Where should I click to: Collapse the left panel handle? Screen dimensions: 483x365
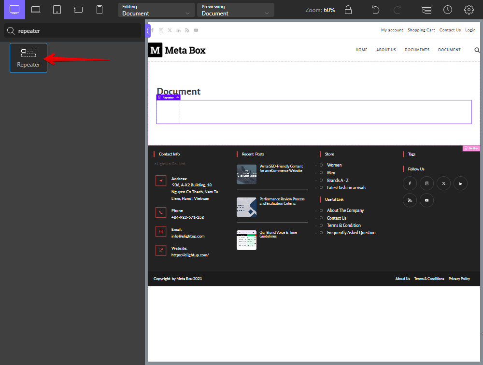point(148,30)
